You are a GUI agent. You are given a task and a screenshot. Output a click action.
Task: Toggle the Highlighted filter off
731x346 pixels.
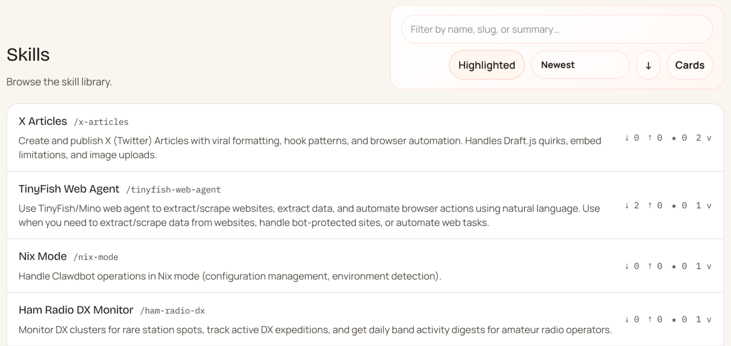pos(487,65)
